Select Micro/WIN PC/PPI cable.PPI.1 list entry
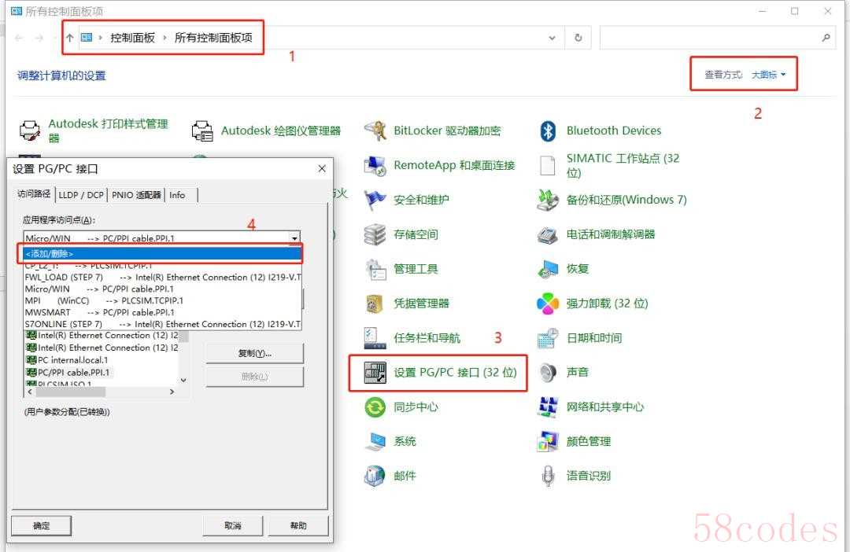 (x=162, y=289)
